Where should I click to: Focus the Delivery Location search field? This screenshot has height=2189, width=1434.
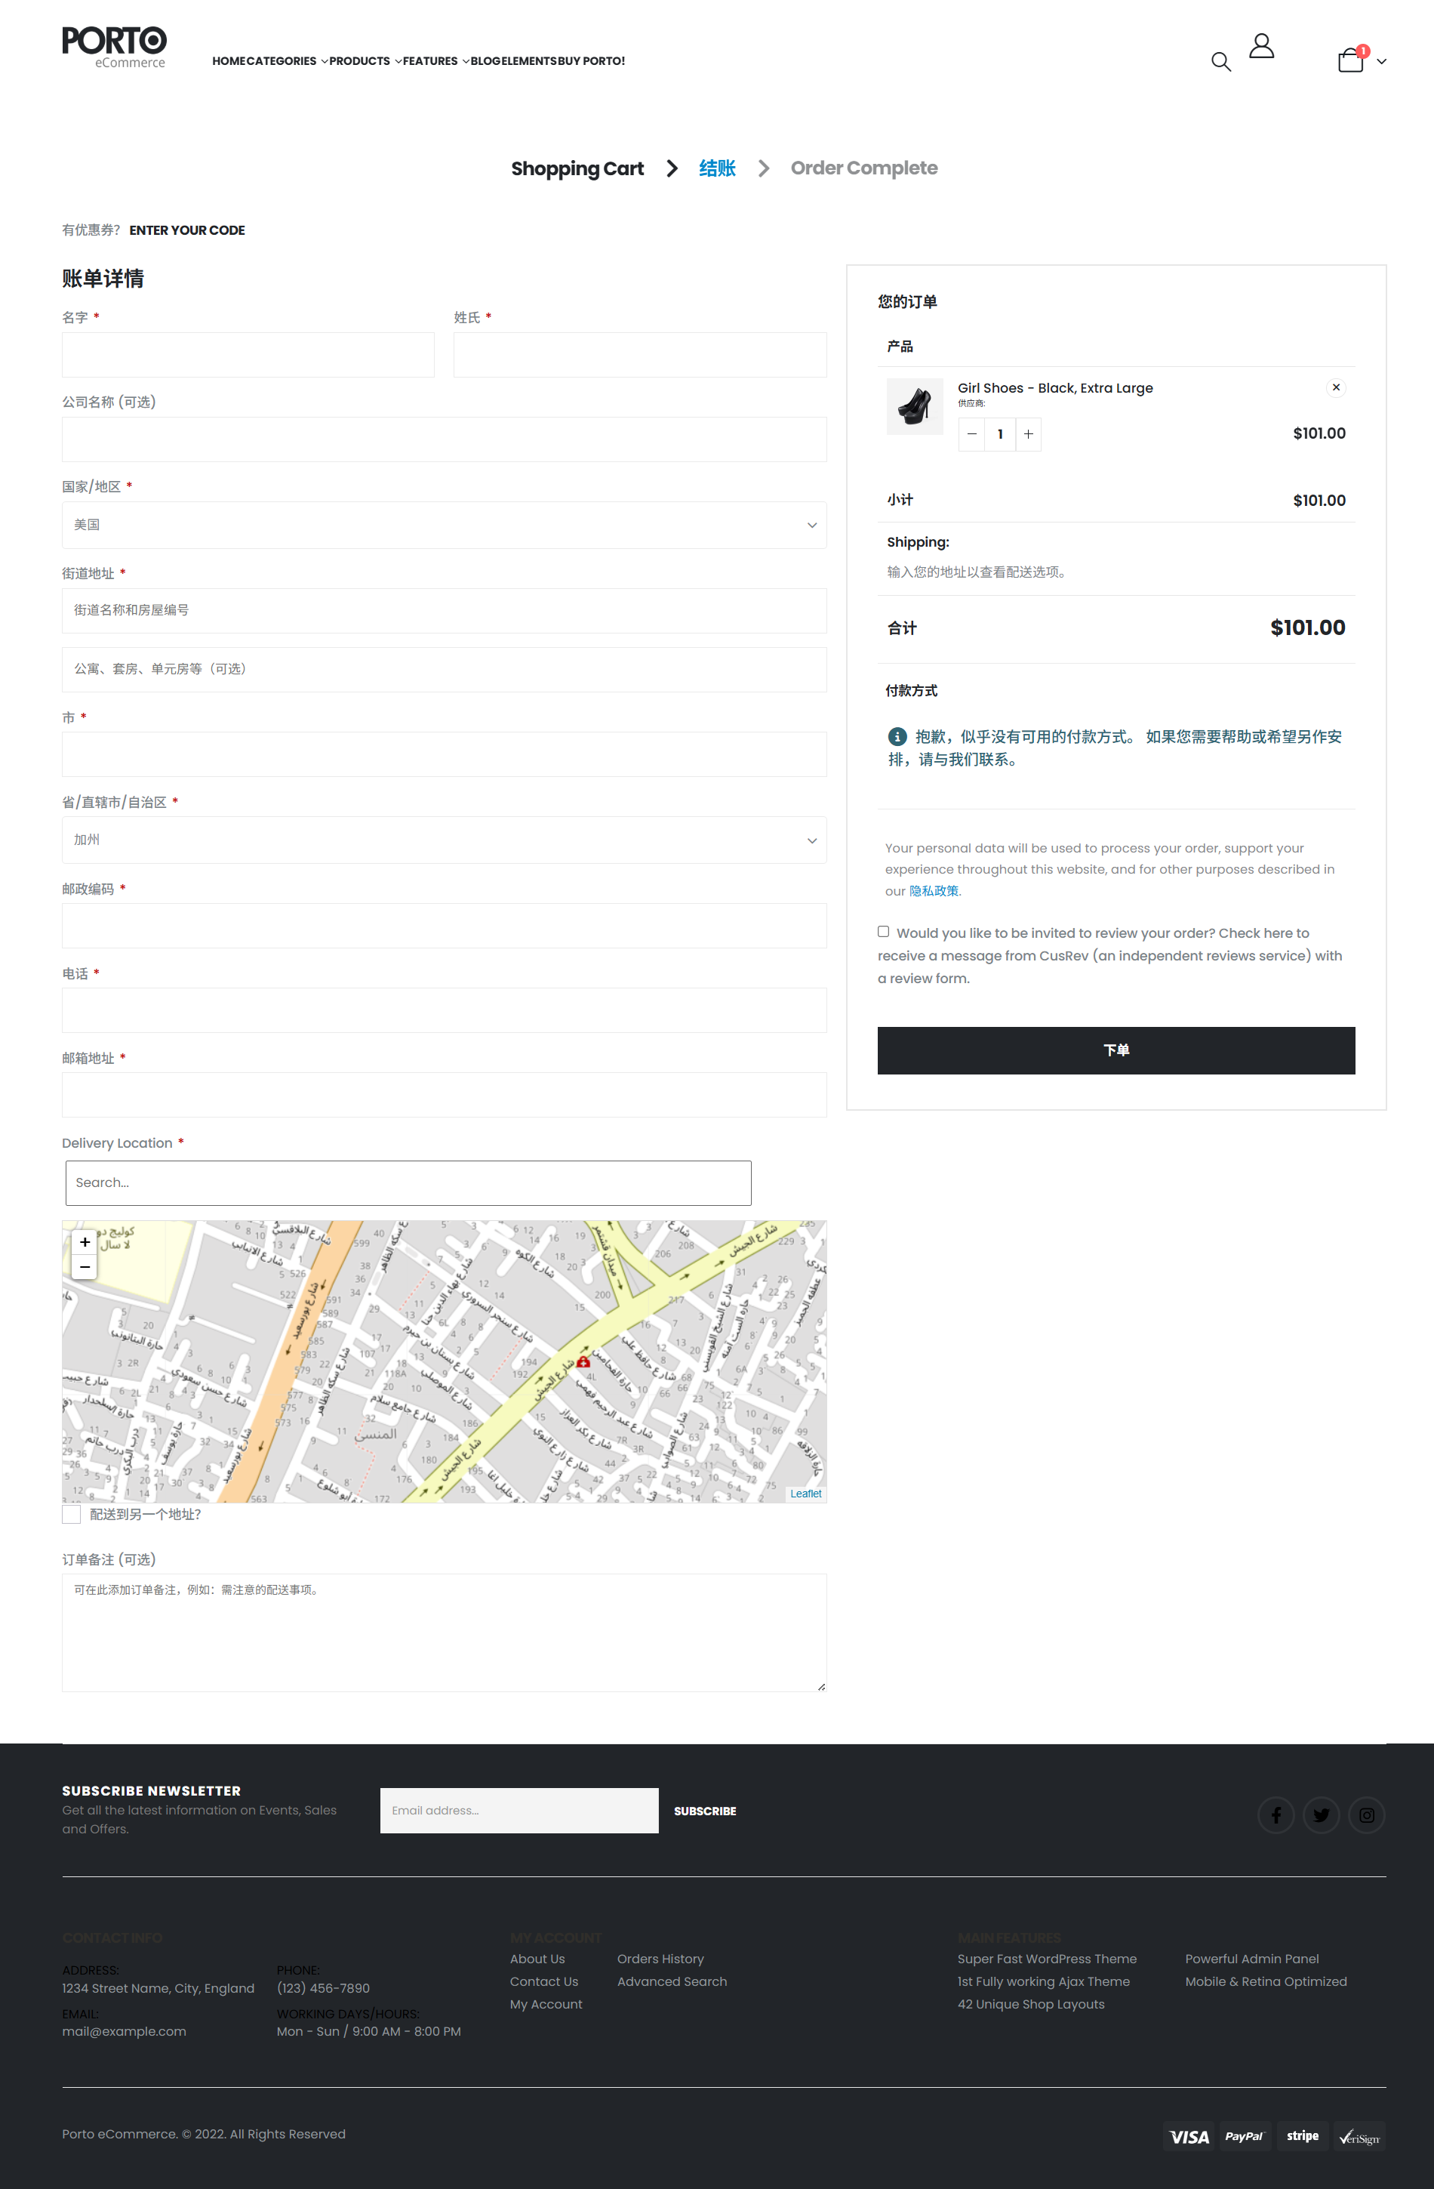pyautogui.click(x=408, y=1182)
